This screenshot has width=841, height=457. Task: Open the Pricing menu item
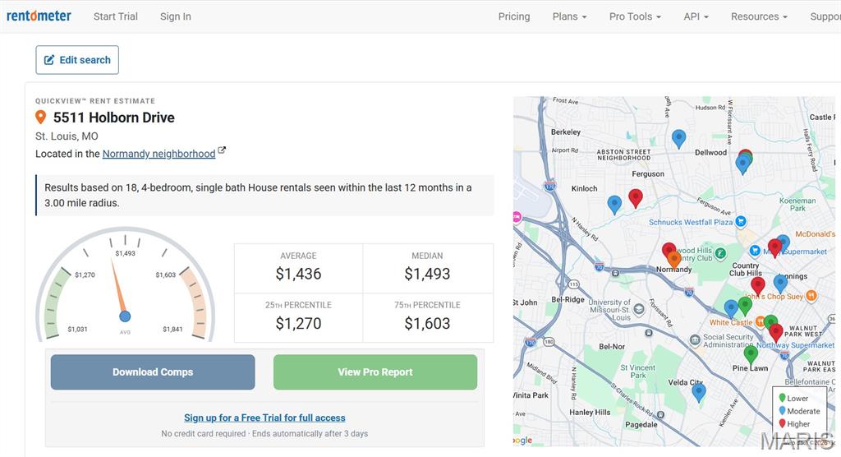pos(514,16)
